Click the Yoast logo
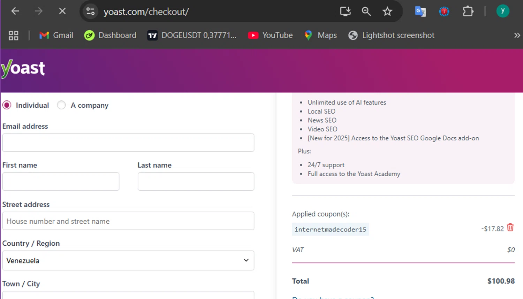 click(23, 69)
